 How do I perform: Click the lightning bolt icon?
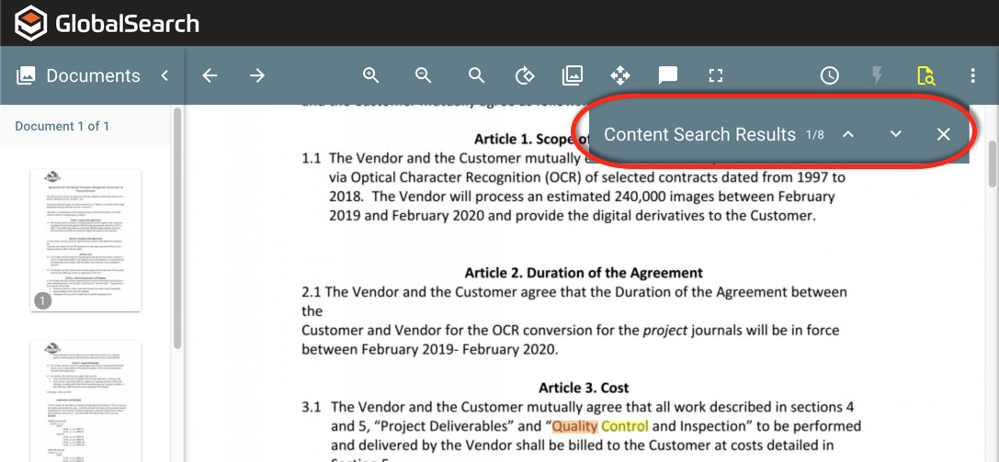click(877, 75)
